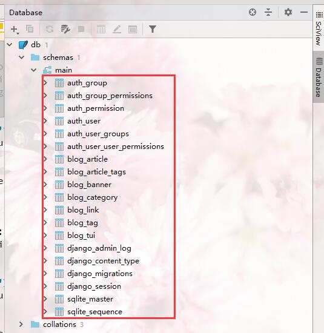The image size is (324, 333).
Task: Click the Edit source pencil icon
Action: (x=117, y=29)
